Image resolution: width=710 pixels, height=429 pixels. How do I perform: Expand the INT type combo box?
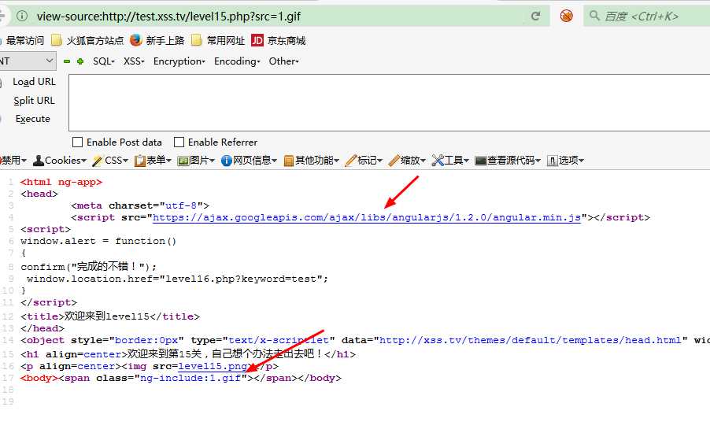[x=28, y=61]
